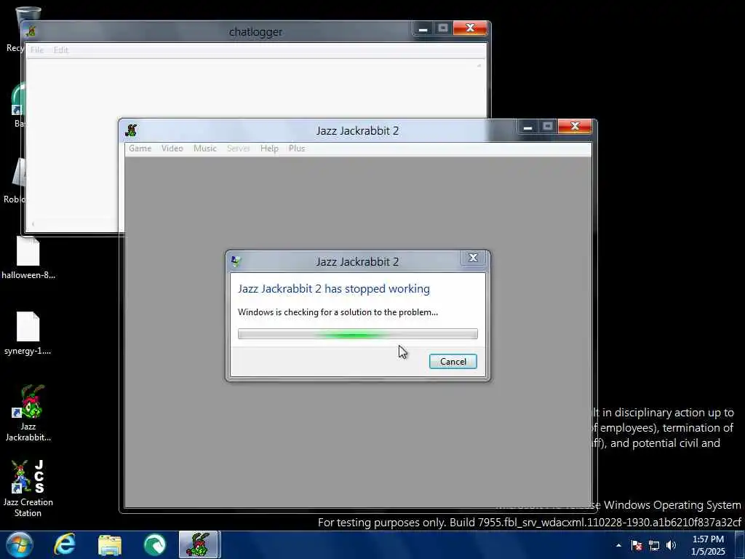Click the chatlogger horizontal scrollbar left arrow

(32, 224)
